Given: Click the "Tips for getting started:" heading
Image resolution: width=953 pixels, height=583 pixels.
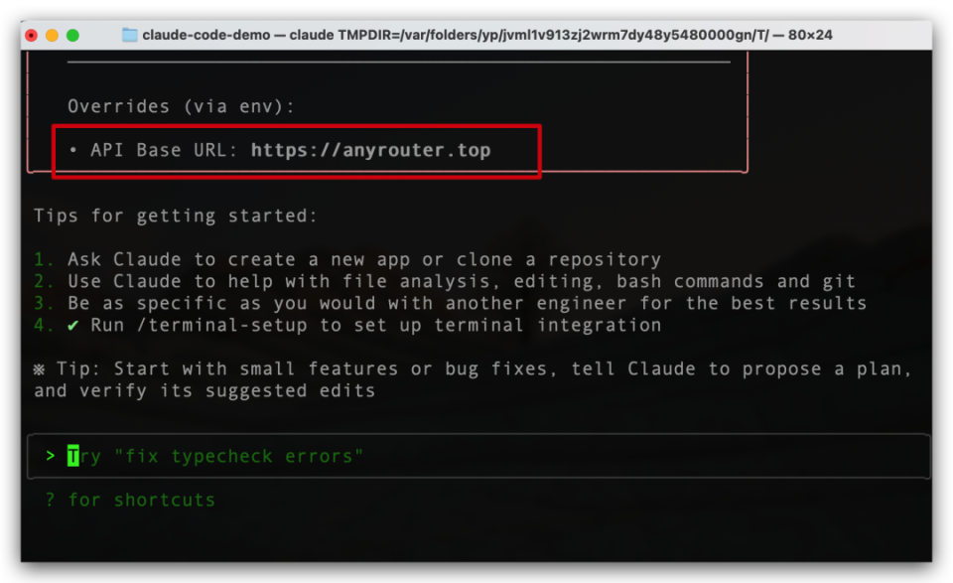Looking at the screenshot, I should (x=175, y=216).
